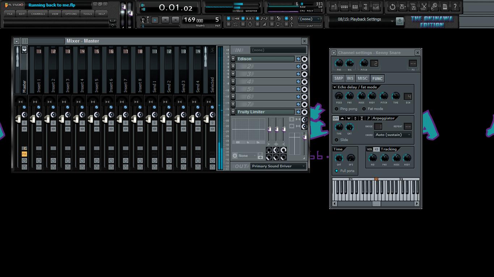Toggle Ping pong echo mode

click(x=337, y=109)
